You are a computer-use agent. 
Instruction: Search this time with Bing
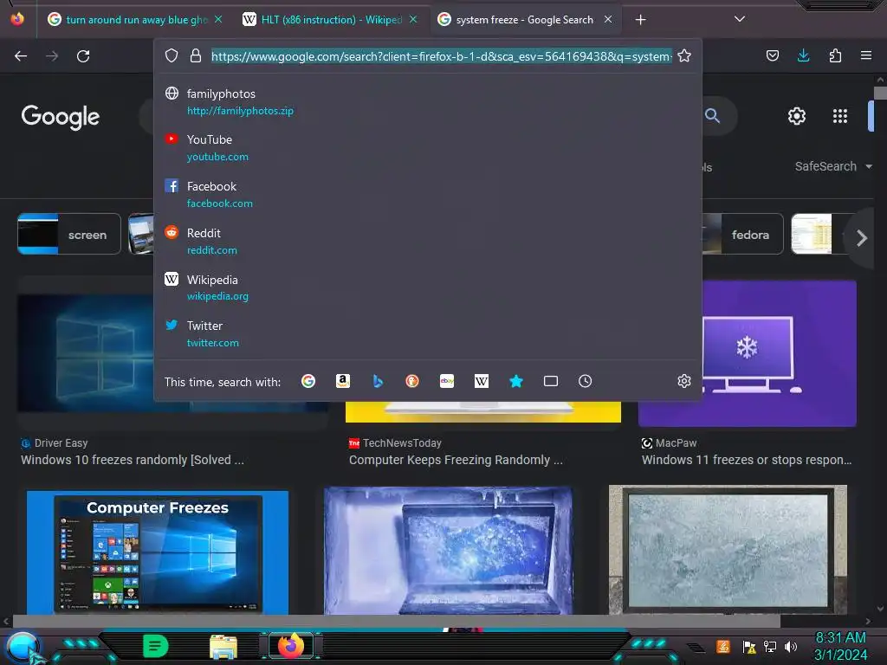click(x=378, y=381)
